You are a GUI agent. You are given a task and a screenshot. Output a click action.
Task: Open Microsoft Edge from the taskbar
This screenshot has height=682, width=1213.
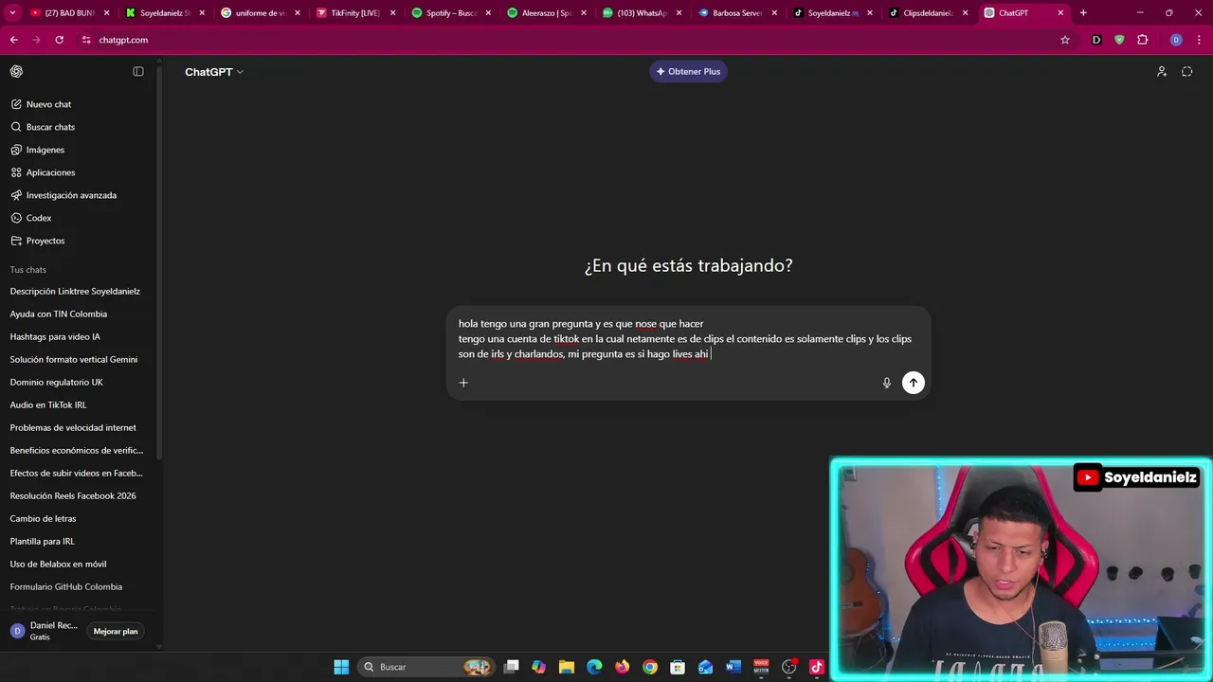(594, 667)
